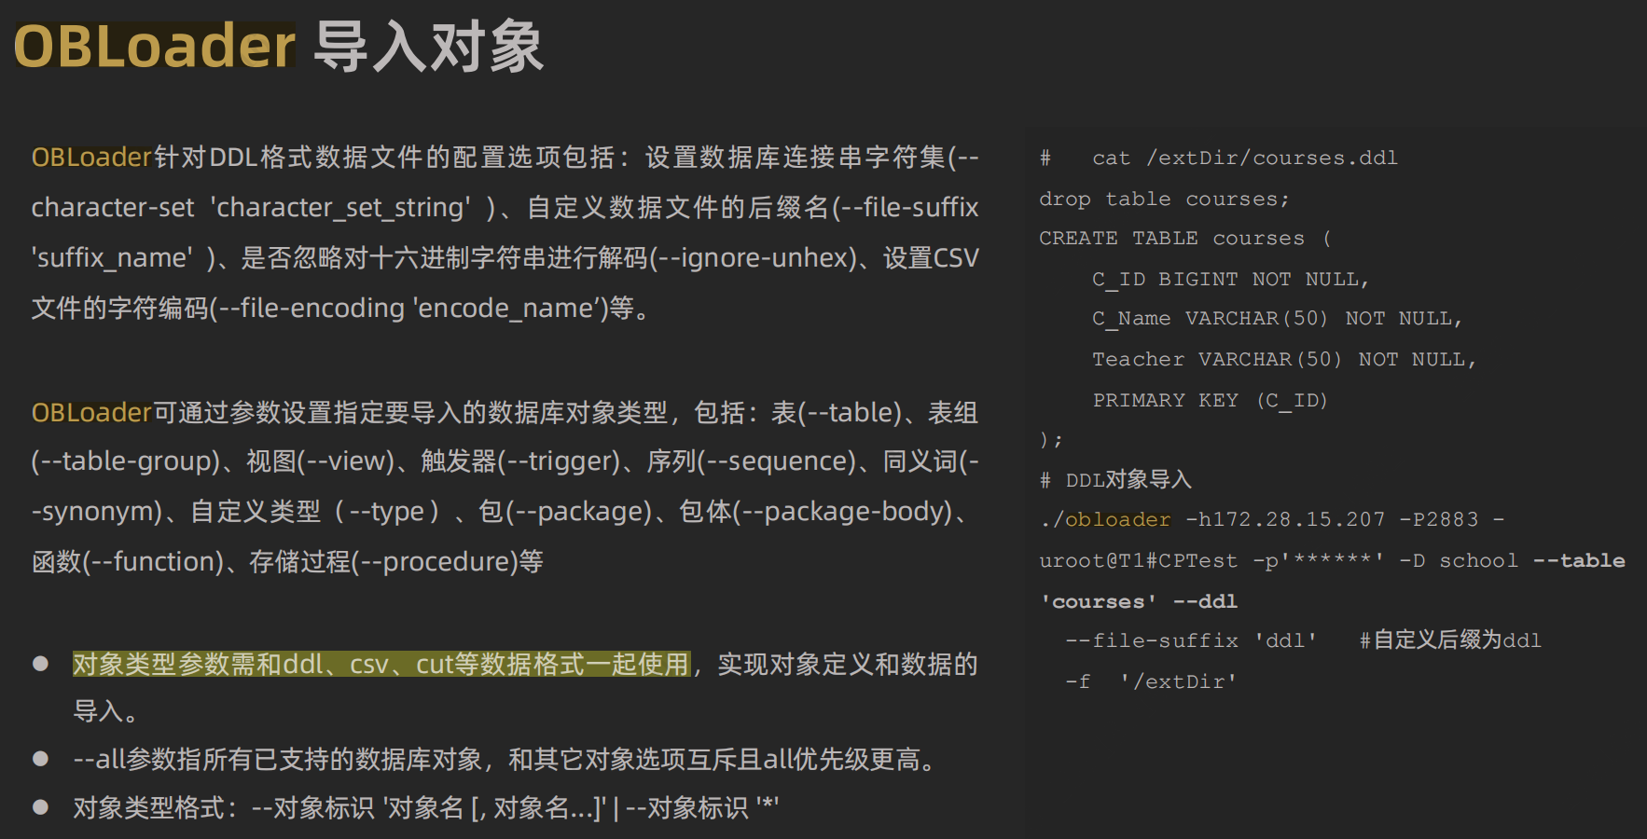Click the orange obloader command in code

coord(1117,519)
